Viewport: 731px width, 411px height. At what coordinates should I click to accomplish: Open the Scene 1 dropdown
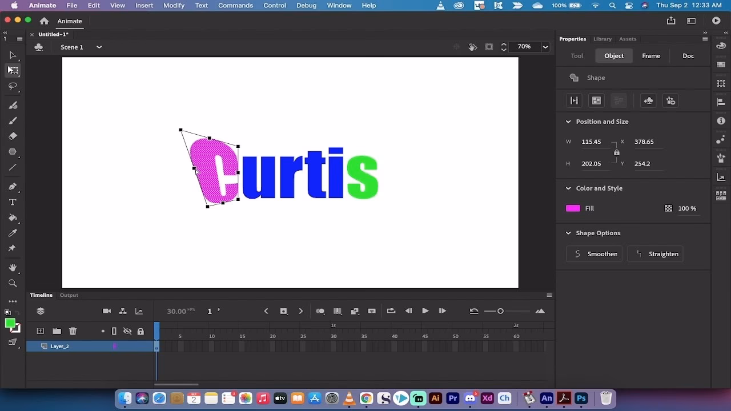pyautogui.click(x=99, y=47)
